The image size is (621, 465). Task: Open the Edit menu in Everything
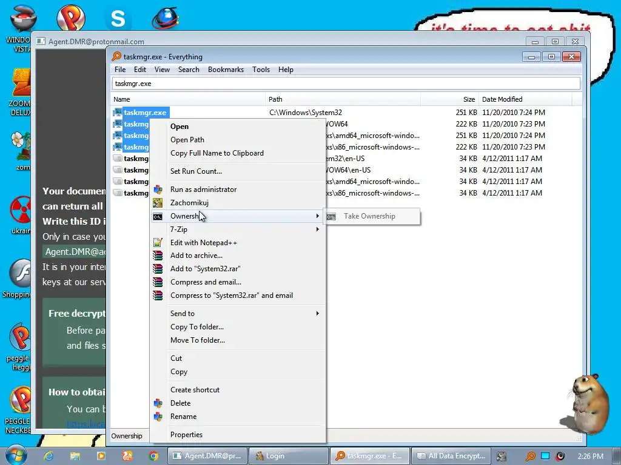click(x=140, y=70)
